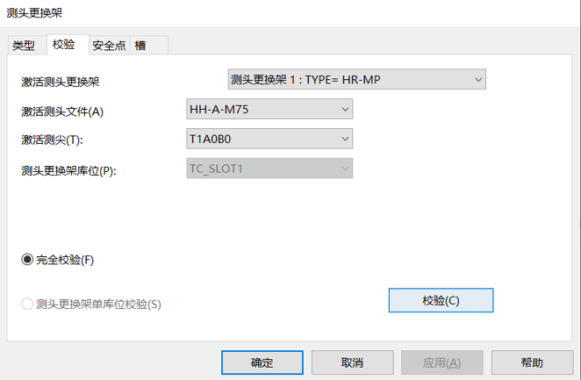Open the 安全点 tab
This screenshot has width=581, height=380.
point(110,46)
